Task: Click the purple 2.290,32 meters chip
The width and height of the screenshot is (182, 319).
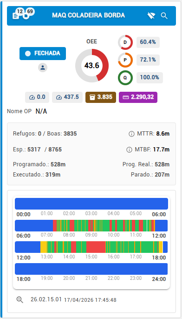Action: tap(138, 97)
